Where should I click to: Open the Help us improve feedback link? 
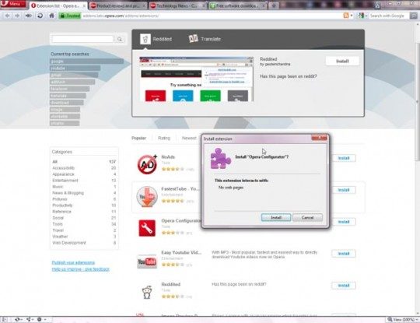(81, 269)
